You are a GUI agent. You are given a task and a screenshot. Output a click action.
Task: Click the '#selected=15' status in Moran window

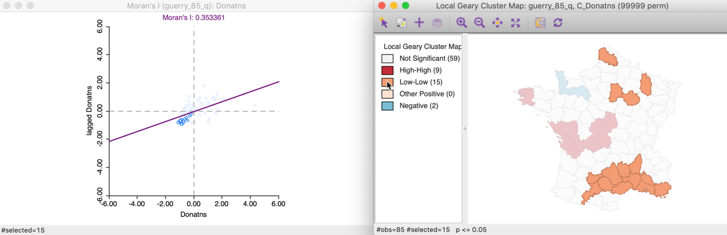[23, 230]
